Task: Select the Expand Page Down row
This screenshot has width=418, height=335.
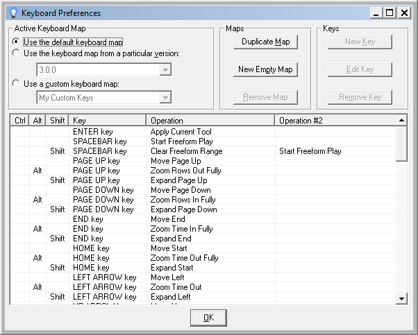Action: click(203, 209)
